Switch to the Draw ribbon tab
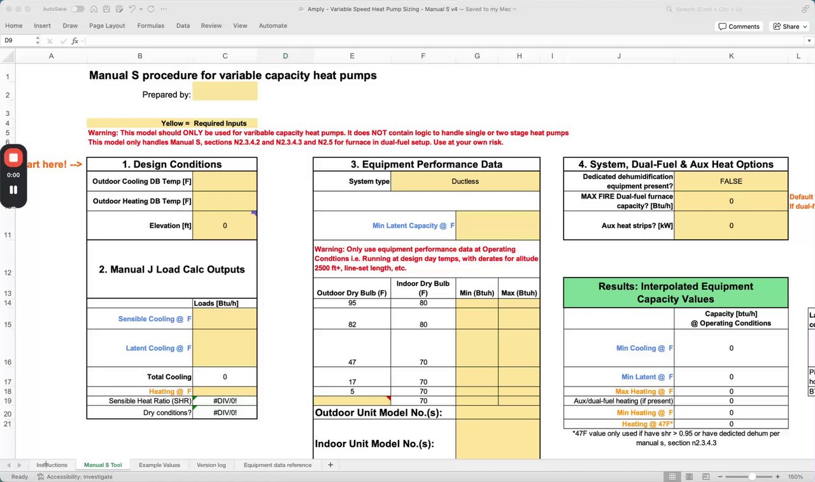Screen dimensions: 815x482 pyautogui.click(x=70, y=25)
